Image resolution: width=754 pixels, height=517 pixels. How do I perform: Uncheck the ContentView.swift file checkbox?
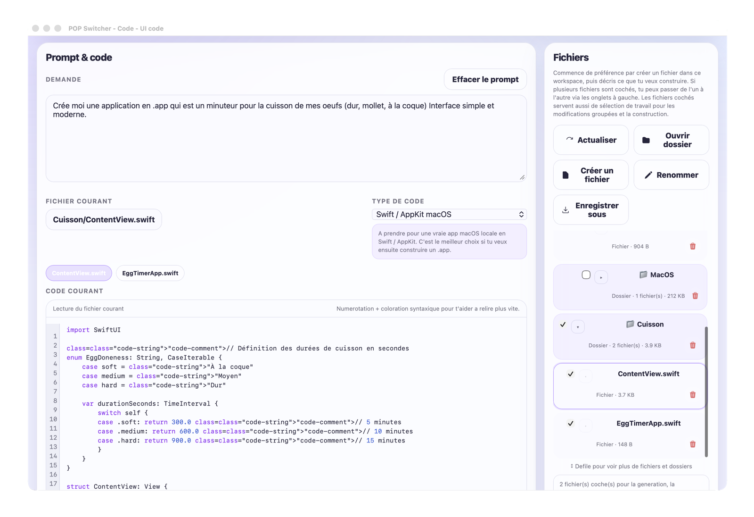571,374
